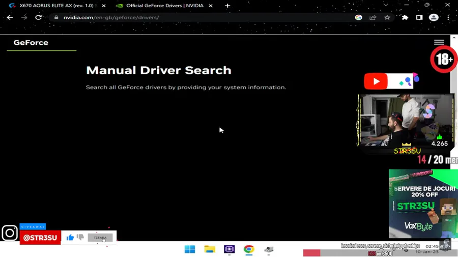
Task: Click the browser forward arrow
Action: coord(24,17)
